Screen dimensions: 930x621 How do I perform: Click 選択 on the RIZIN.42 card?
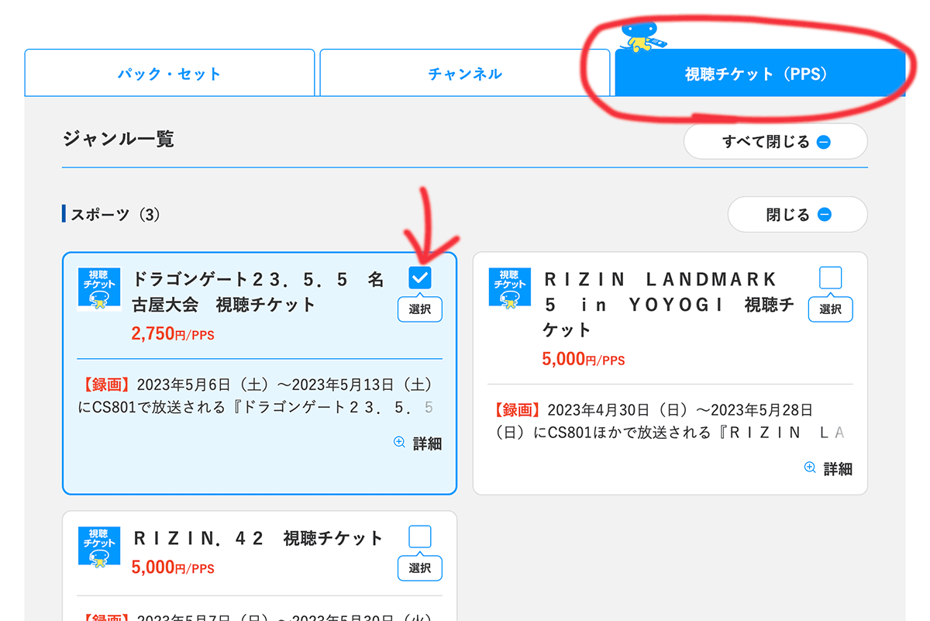click(x=419, y=568)
